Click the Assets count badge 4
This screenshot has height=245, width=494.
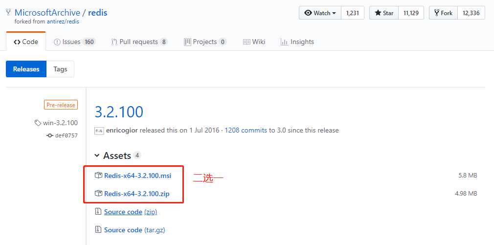[137, 155]
